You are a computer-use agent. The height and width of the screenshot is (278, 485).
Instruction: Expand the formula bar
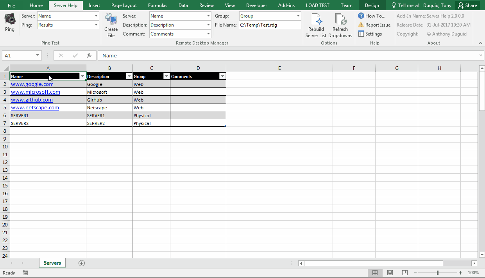481,55
